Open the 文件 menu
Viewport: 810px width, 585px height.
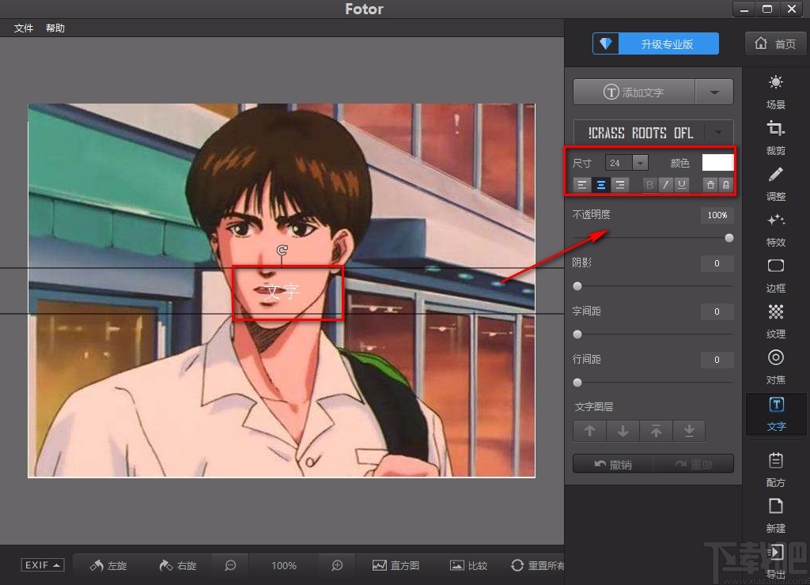(23, 28)
